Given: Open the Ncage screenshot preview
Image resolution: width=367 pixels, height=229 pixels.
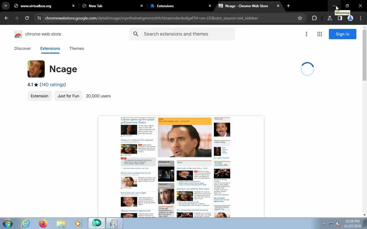Looking at the screenshot, I should coord(181,167).
